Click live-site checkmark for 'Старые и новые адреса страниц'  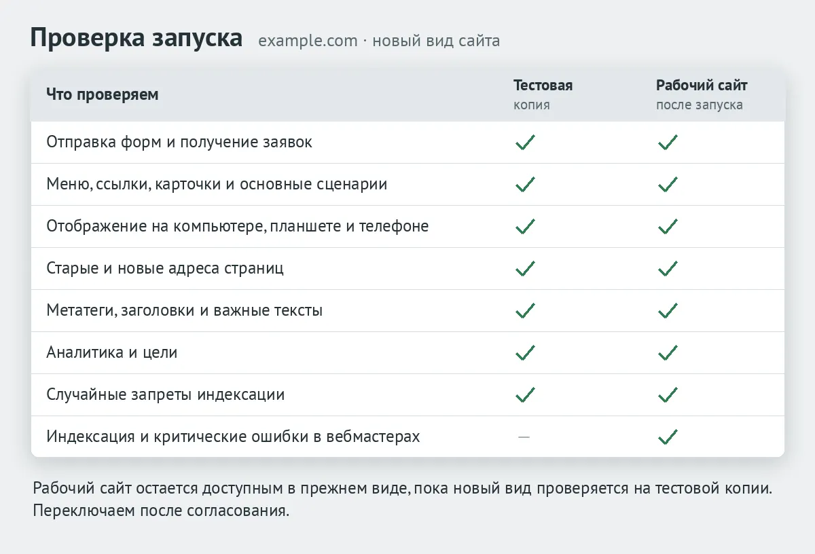pos(668,269)
